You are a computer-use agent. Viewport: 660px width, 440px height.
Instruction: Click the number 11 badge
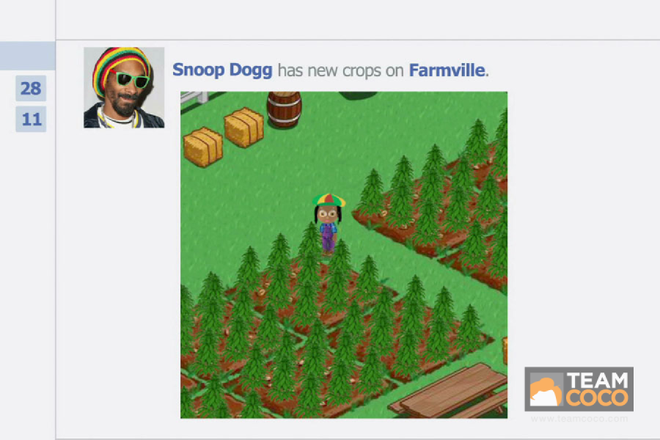pyautogui.click(x=31, y=119)
